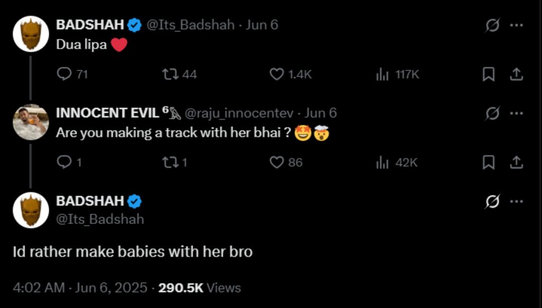The image size is (542, 308).
Task: Bookmark INNOCENT EVIL's tweet
Action: (x=489, y=162)
